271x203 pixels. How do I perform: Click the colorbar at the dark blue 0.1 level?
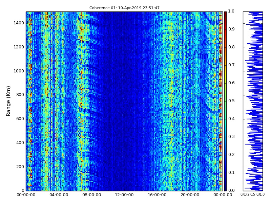pos(225,173)
